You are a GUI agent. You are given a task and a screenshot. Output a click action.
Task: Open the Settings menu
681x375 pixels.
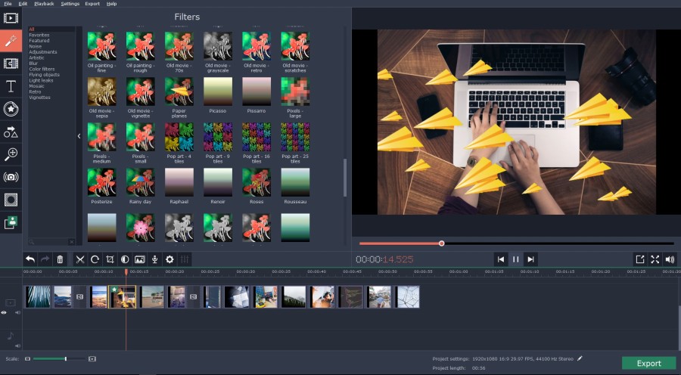point(70,4)
